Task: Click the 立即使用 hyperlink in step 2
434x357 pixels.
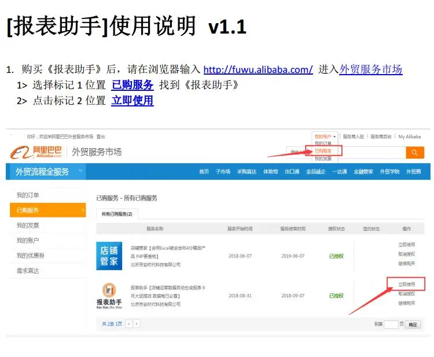Action: coord(133,101)
